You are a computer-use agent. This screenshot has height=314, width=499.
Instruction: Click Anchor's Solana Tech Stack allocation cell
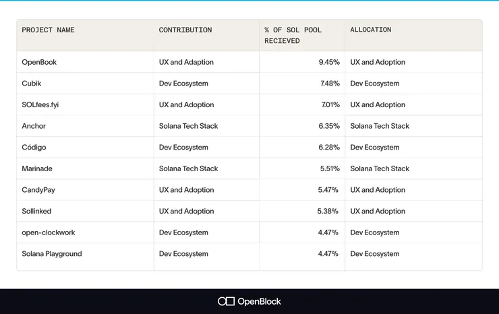[x=380, y=126]
